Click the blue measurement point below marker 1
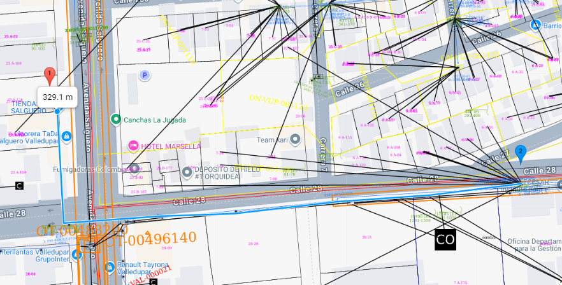Image resolution: width=562 pixels, height=285 pixels. 57,111
